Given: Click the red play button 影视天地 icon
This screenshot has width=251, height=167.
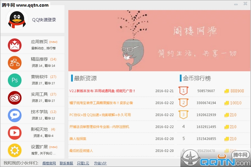Looking at the screenshot, I should pyautogui.click(x=15, y=133).
